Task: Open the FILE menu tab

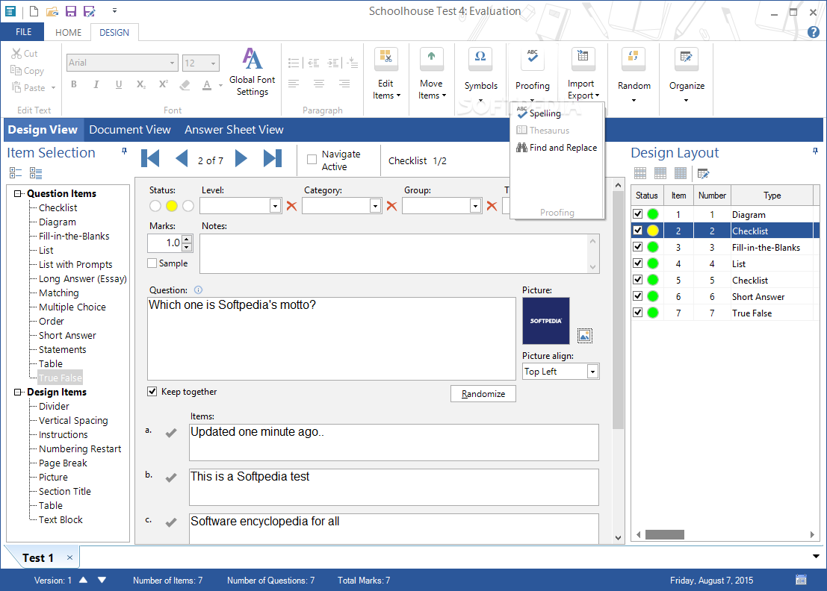Action: pos(23,32)
